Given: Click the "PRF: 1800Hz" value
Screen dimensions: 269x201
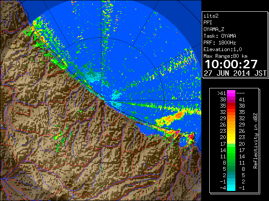Looking at the screenshot, I should coord(219,43).
